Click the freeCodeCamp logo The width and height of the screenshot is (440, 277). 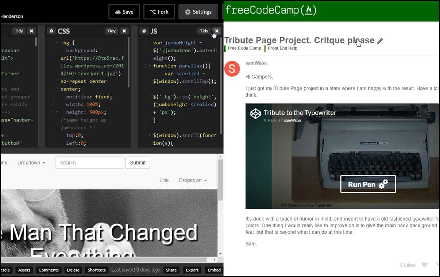tap(271, 11)
